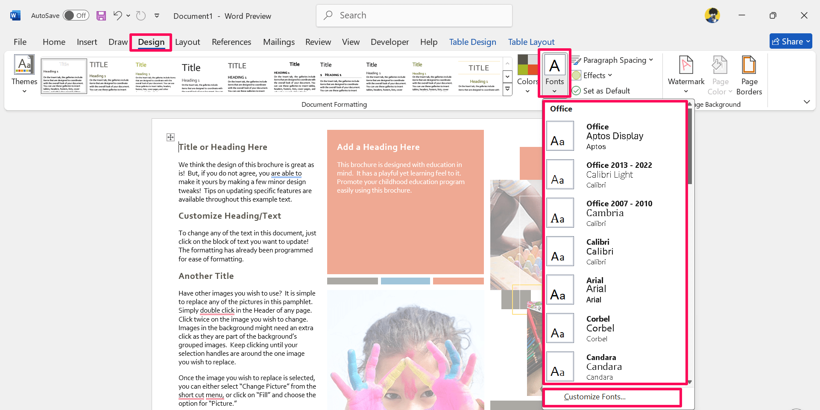Open the Table Layout tab

[531, 42]
